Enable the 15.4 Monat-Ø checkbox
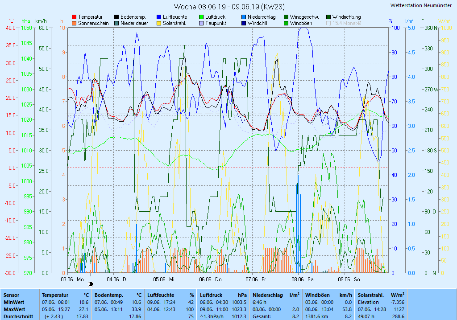457x320 pixels. (x=329, y=23)
